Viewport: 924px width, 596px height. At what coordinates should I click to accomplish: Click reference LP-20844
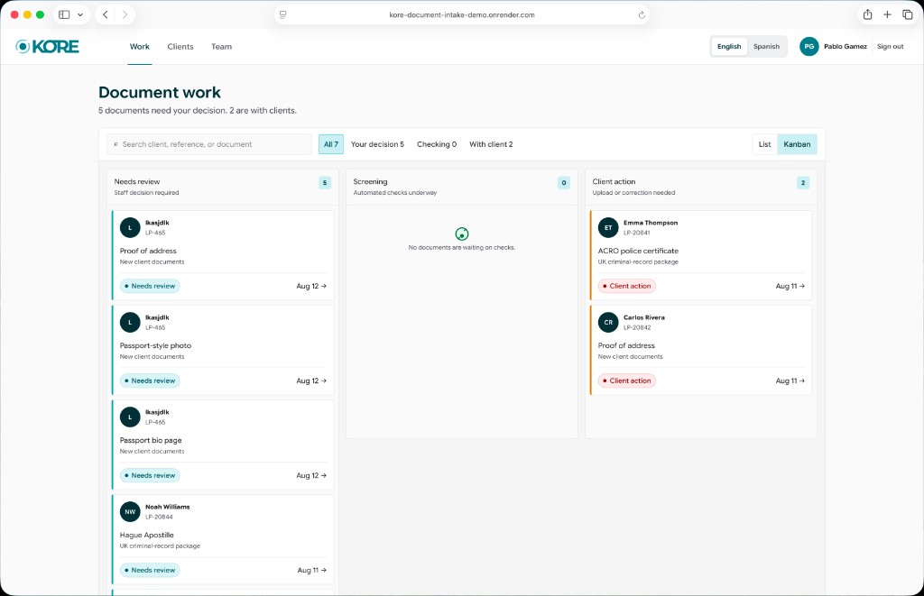point(159,517)
